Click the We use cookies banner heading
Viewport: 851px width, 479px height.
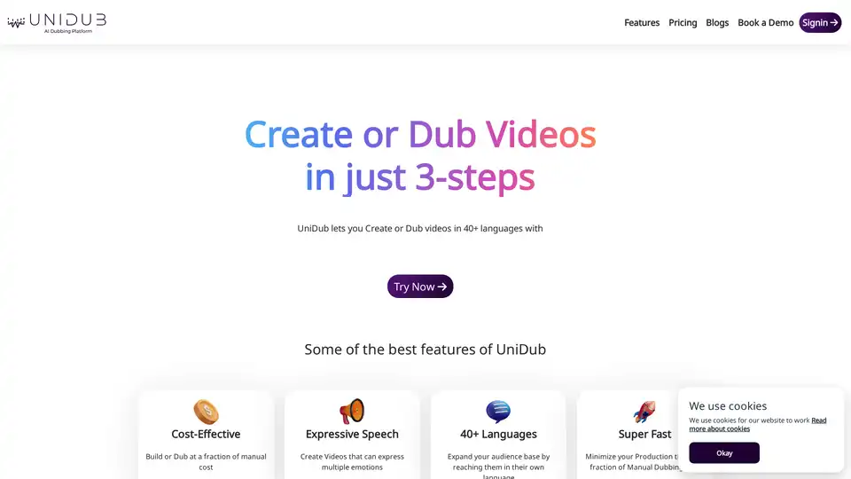coord(728,406)
